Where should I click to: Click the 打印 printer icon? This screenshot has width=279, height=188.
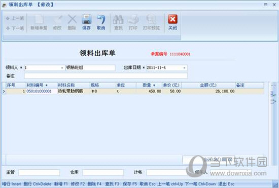point(133,22)
